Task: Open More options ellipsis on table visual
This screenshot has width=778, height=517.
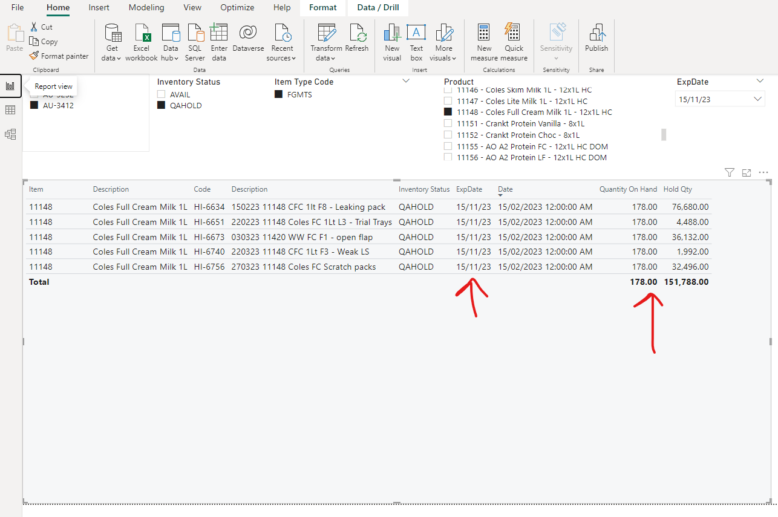Action: pyautogui.click(x=763, y=173)
